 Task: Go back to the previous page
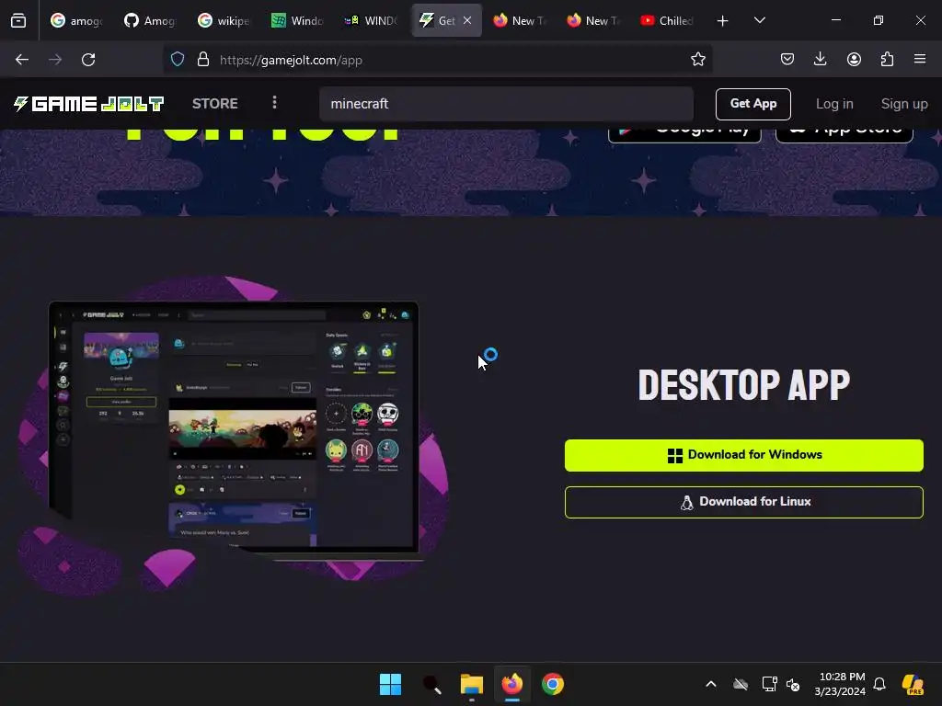[x=22, y=60]
